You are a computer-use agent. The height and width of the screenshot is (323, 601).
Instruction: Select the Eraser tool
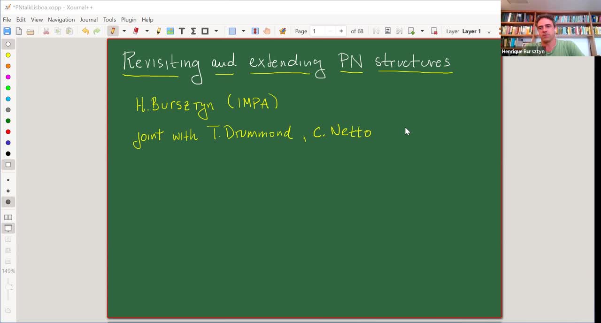pos(136,31)
